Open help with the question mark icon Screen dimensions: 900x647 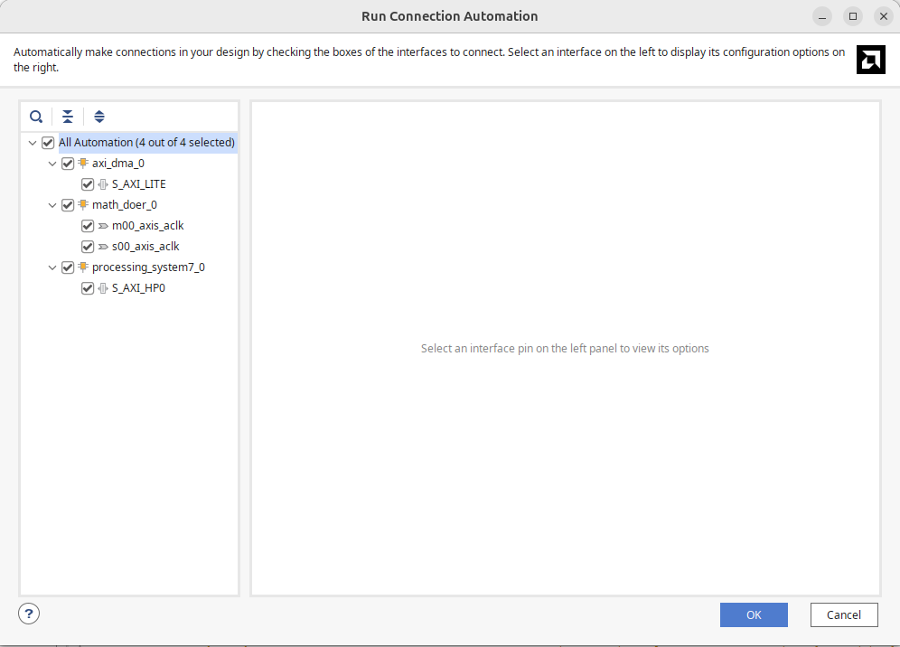pyautogui.click(x=29, y=614)
